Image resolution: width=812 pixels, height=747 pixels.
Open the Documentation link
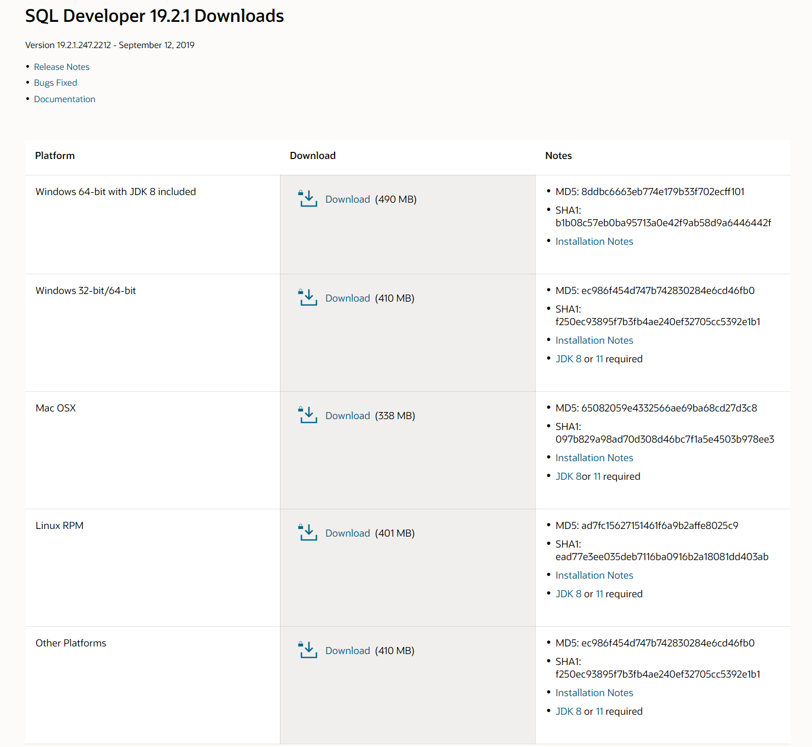65,99
